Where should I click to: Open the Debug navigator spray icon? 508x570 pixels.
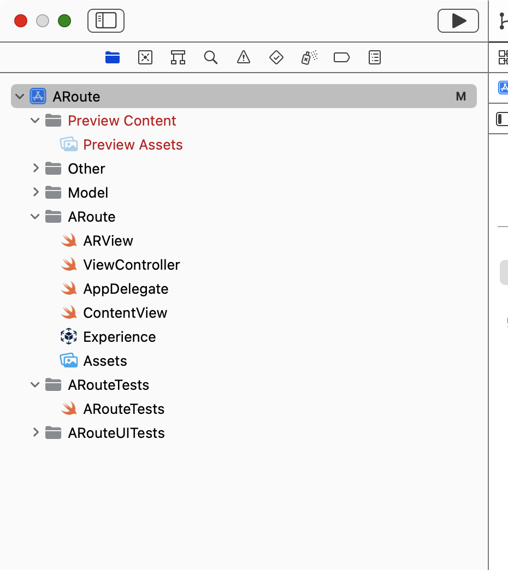point(309,57)
